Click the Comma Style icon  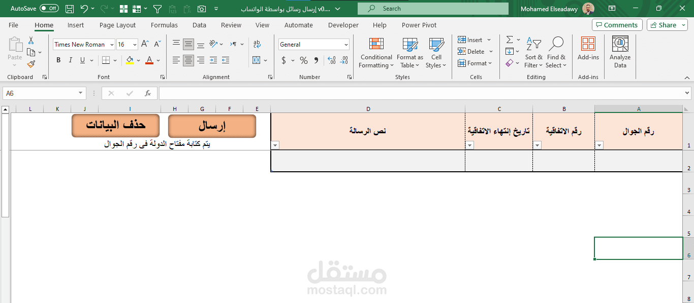(316, 60)
